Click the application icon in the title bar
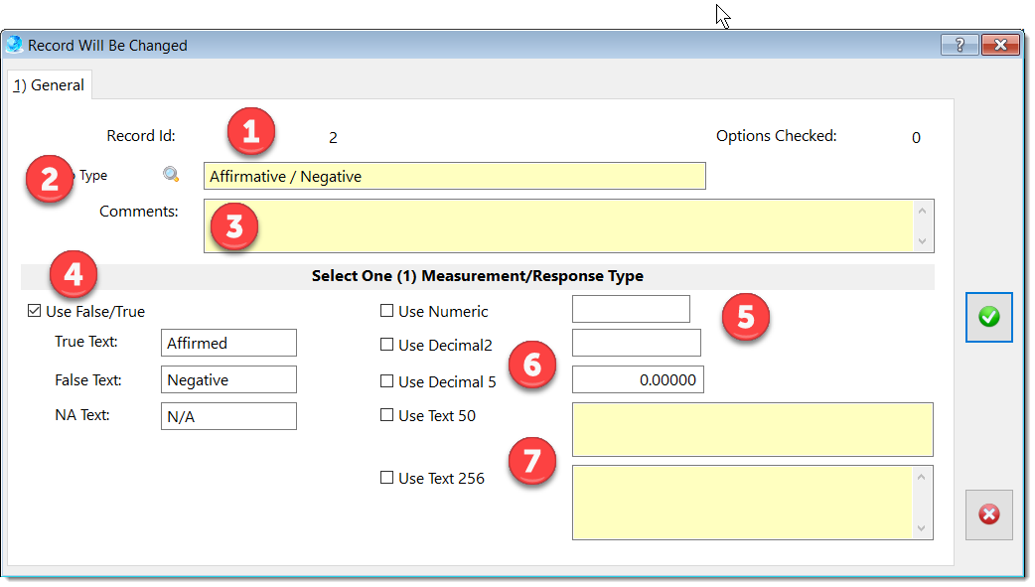The width and height of the screenshot is (1035, 587). pyautogui.click(x=14, y=45)
